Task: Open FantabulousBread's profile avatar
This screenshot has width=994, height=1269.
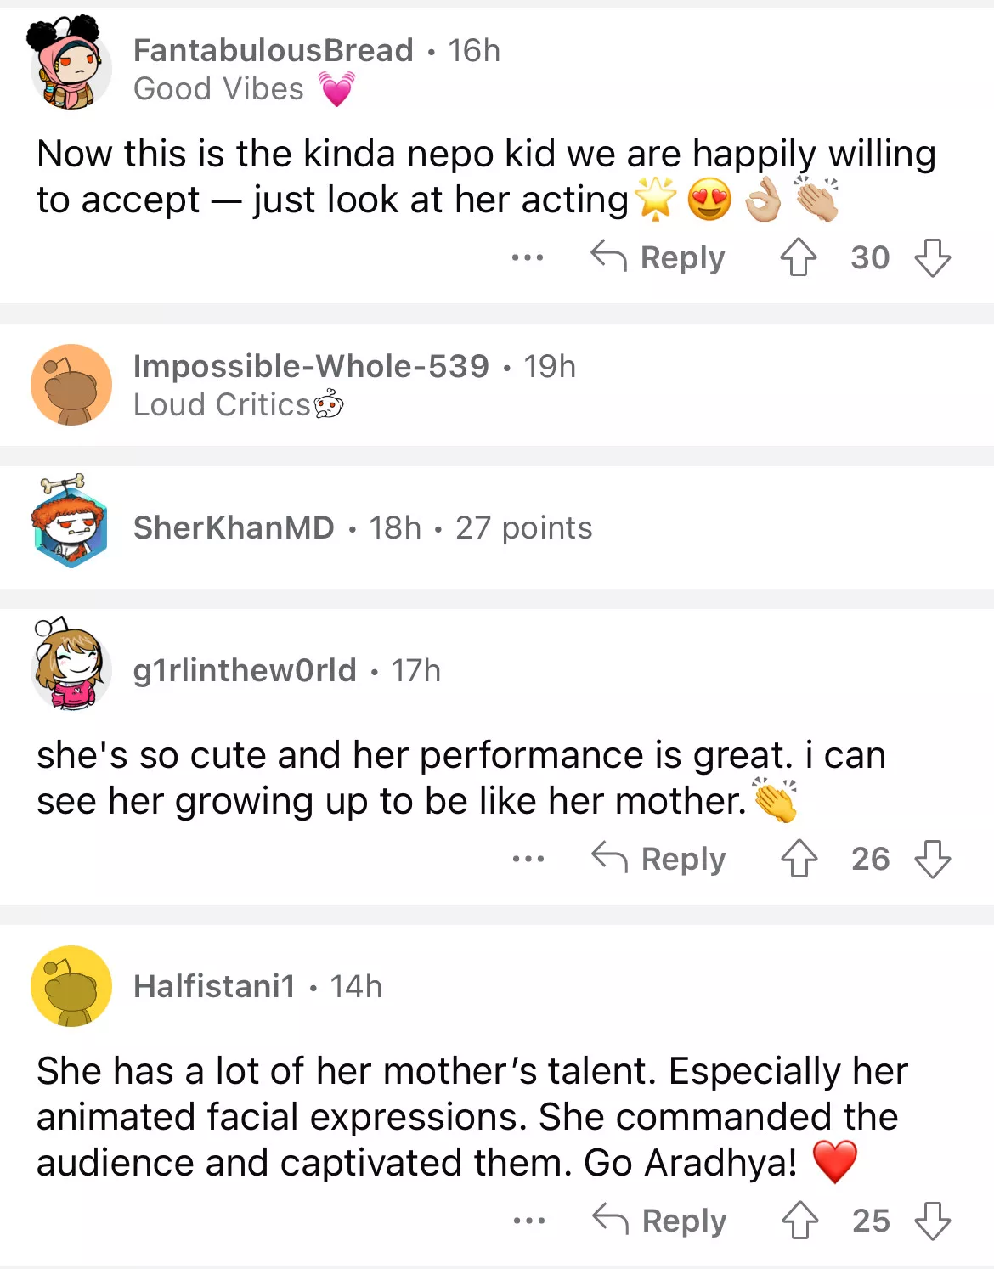Action: [x=71, y=65]
